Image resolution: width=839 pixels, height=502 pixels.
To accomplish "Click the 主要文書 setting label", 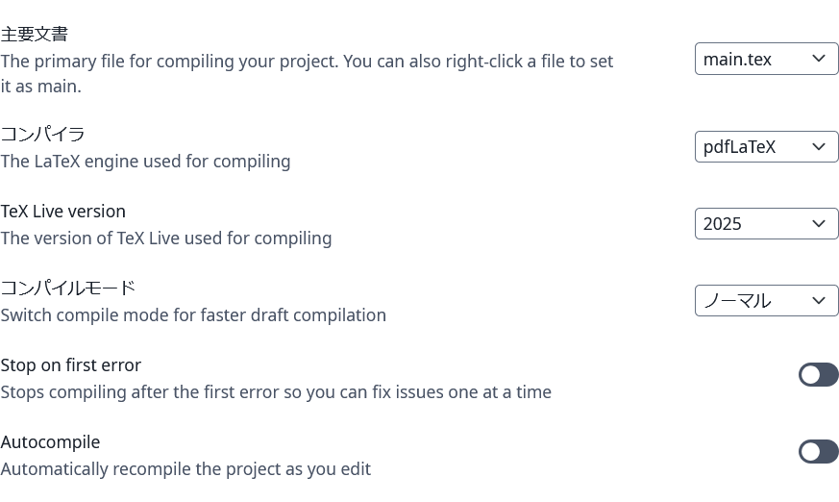I will [x=35, y=35].
